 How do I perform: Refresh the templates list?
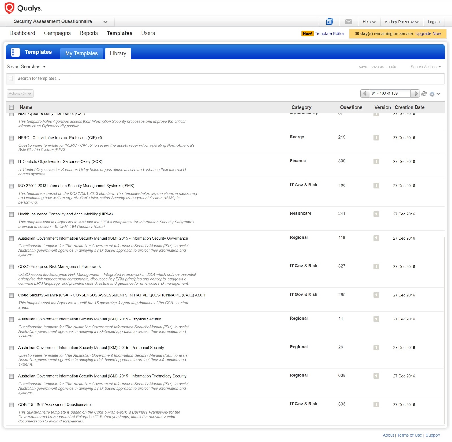click(x=424, y=94)
